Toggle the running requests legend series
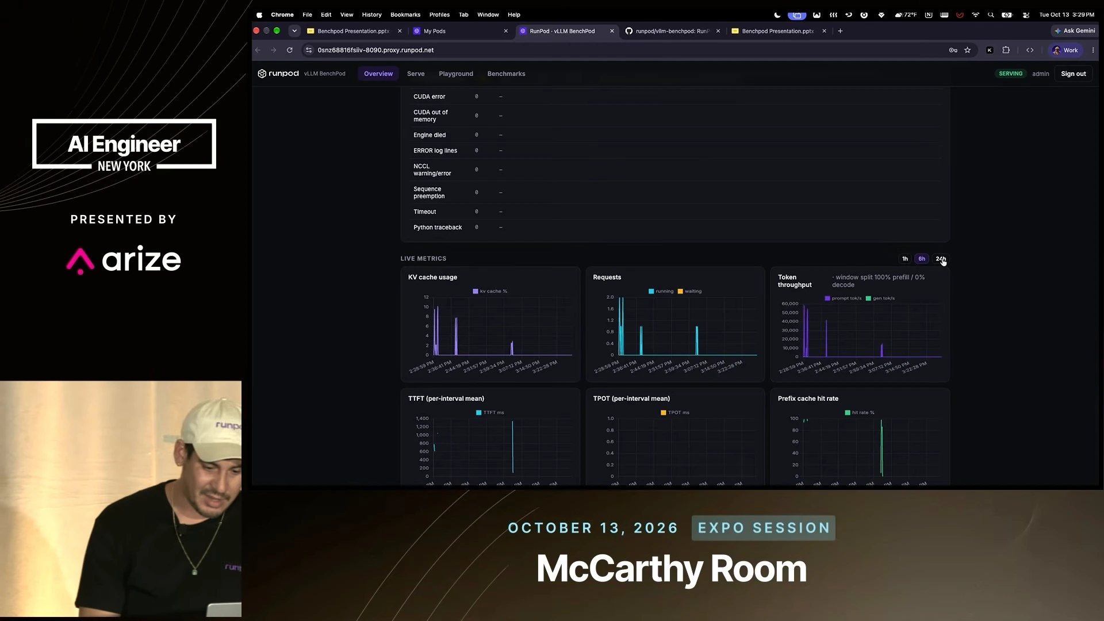 [x=661, y=292]
